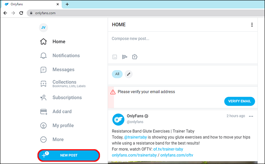Open the OnlyFans account name link

pyautogui.click(x=135, y=116)
